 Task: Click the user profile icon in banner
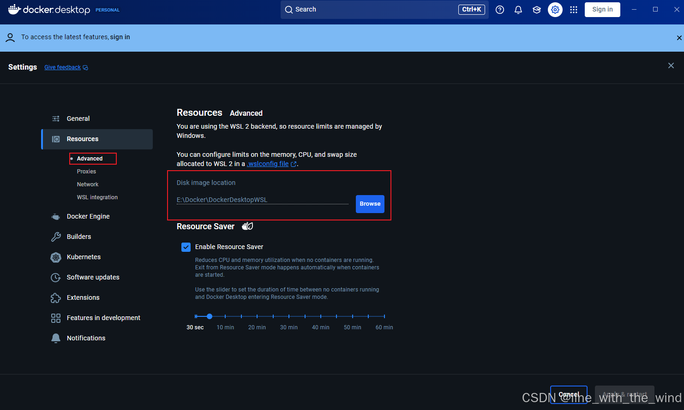pos(10,37)
